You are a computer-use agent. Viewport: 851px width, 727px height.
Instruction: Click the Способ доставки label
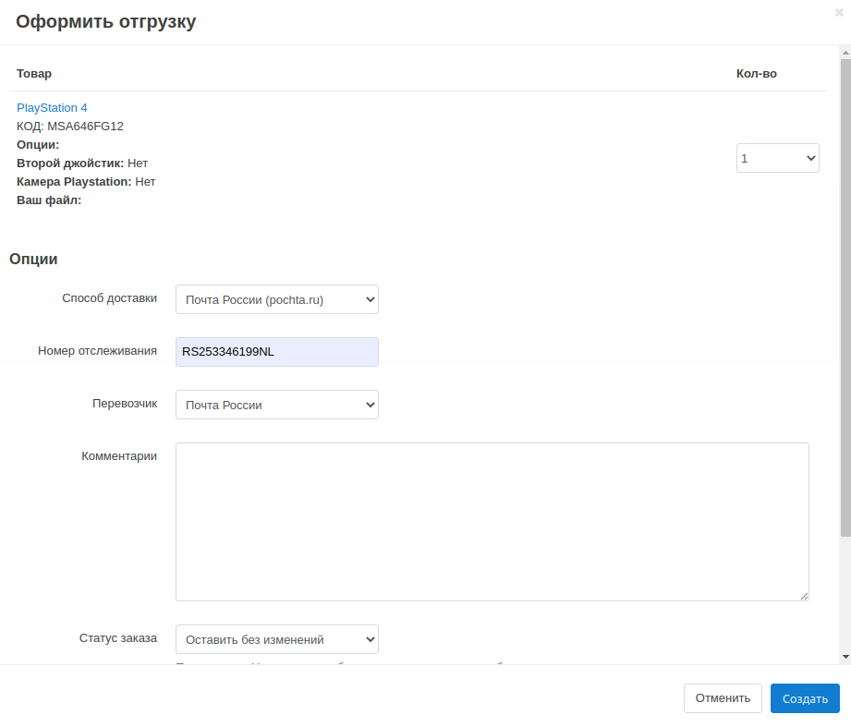pos(109,298)
